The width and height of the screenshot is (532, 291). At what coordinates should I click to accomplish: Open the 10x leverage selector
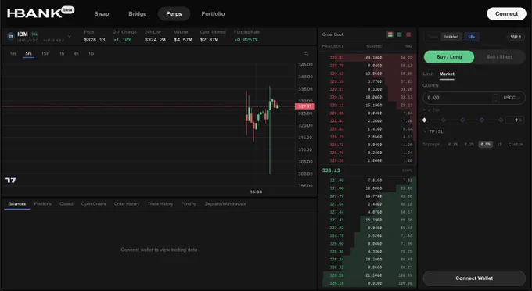(x=471, y=37)
